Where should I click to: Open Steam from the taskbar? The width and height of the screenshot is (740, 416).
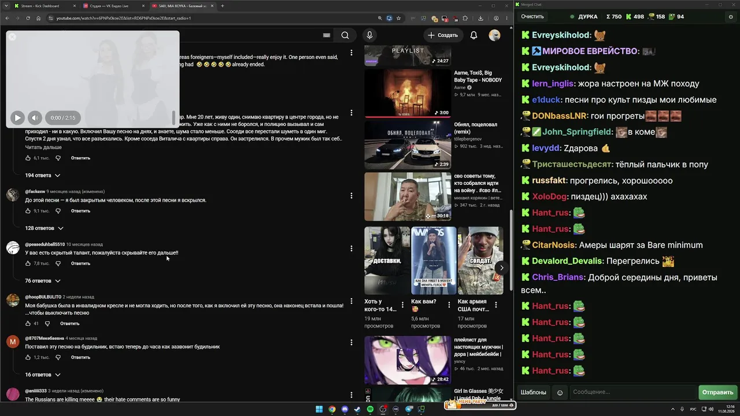357,410
